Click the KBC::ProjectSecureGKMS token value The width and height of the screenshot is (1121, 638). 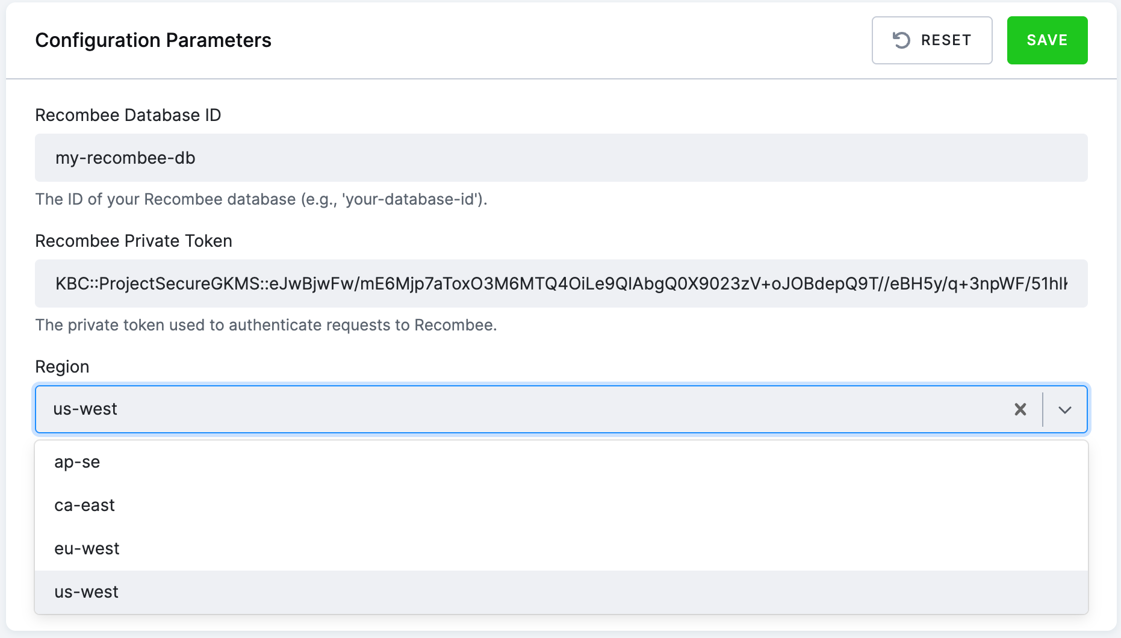561,283
